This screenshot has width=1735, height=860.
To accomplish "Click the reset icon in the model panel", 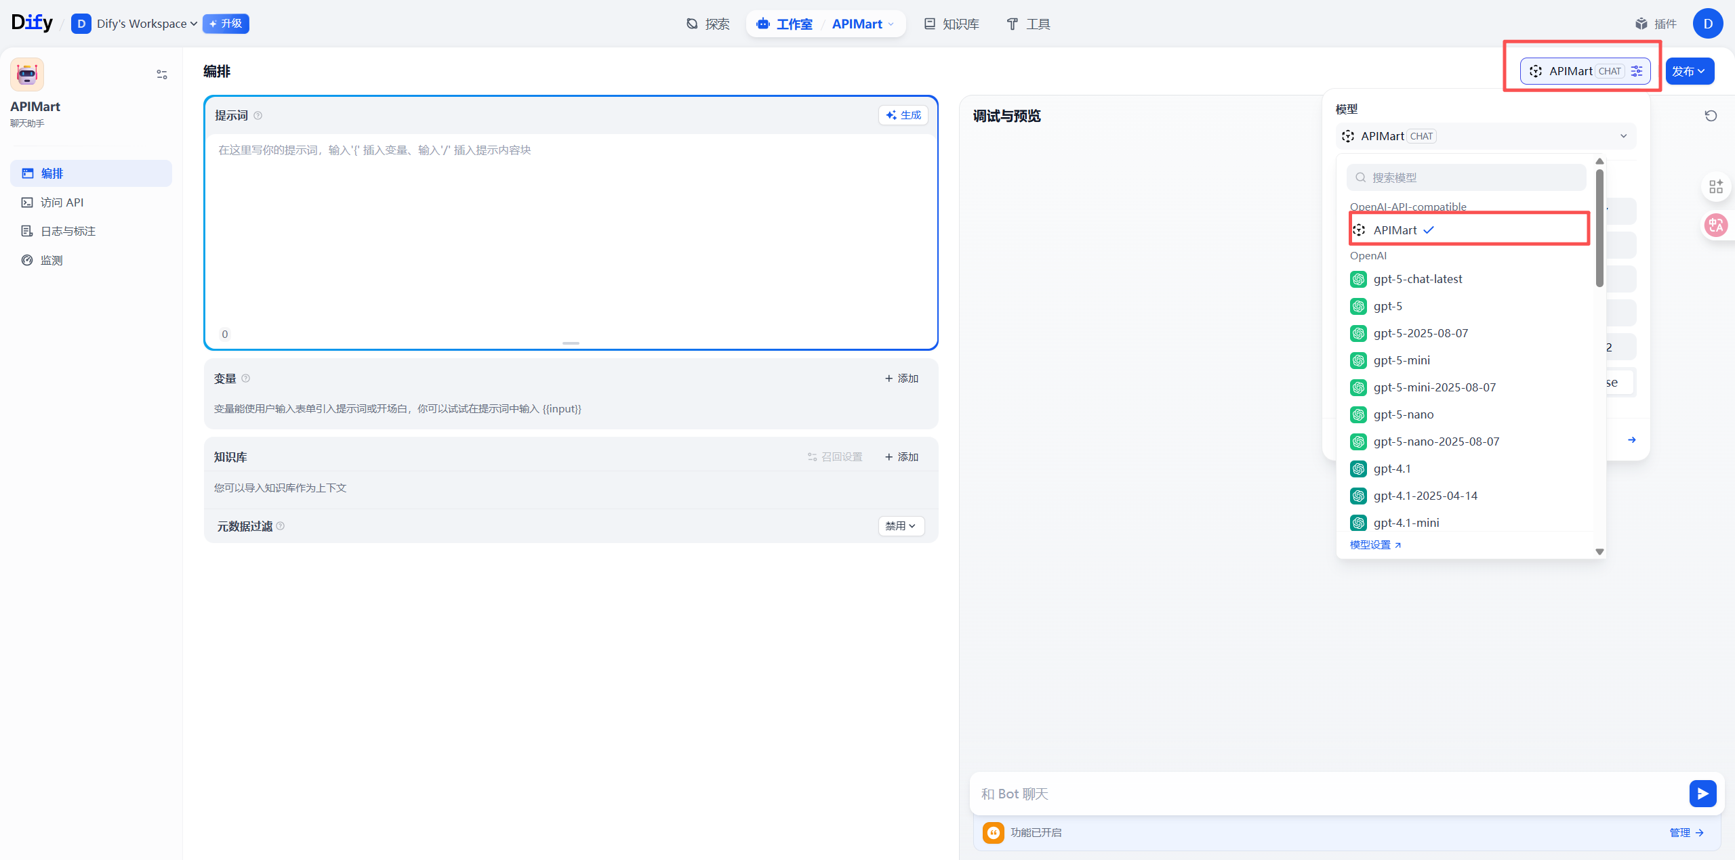I will pyautogui.click(x=1711, y=116).
